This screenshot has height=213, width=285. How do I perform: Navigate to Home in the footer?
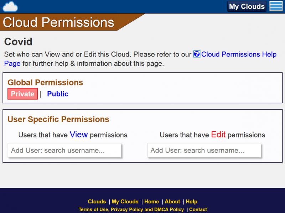(x=151, y=202)
